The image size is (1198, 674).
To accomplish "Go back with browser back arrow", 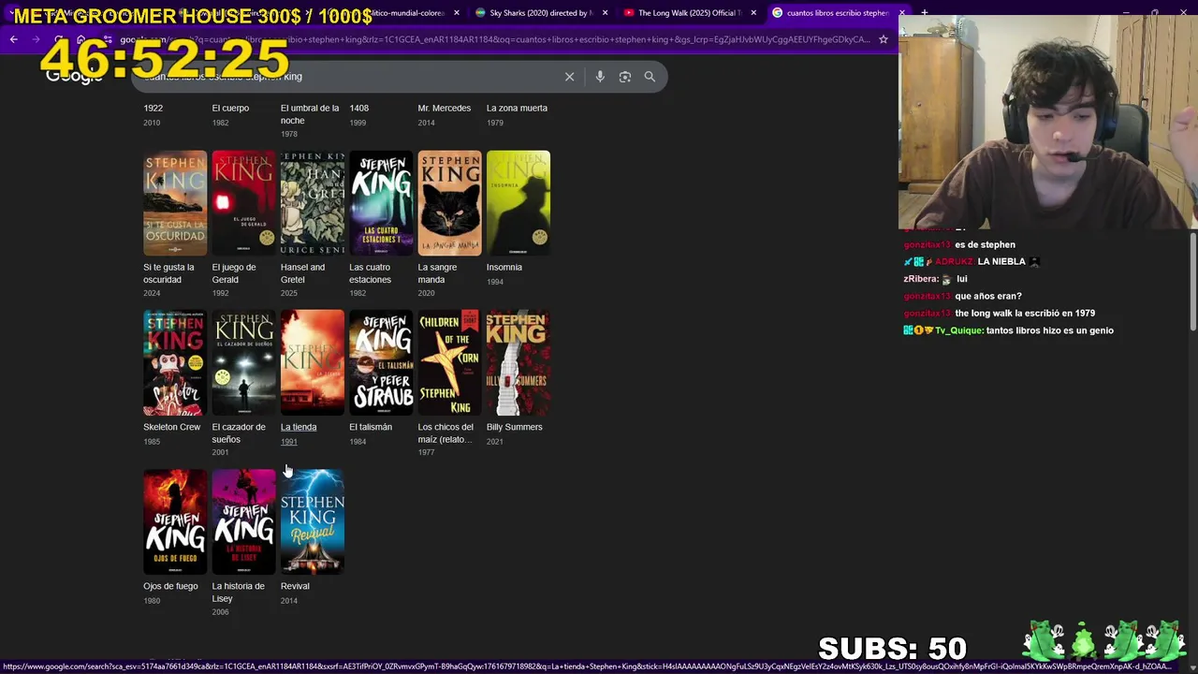I will coord(13,39).
